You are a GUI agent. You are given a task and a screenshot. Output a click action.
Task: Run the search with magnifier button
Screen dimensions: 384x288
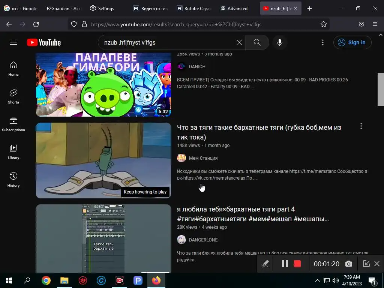click(257, 42)
